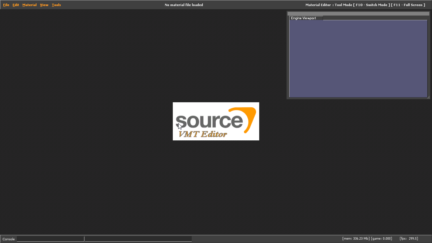432x243 pixels.
Task: Click the viewport panel's corner resize grip
Action: coord(428,98)
